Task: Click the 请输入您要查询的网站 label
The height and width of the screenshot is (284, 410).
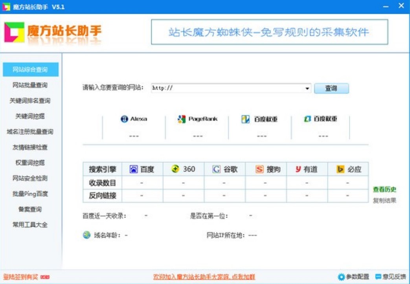Action: [113, 88]
